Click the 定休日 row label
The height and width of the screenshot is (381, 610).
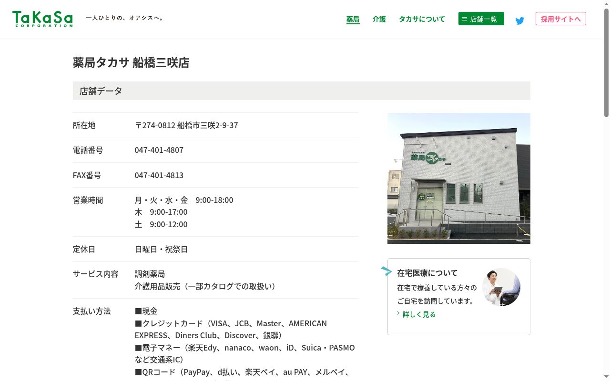tap(84, 249)
